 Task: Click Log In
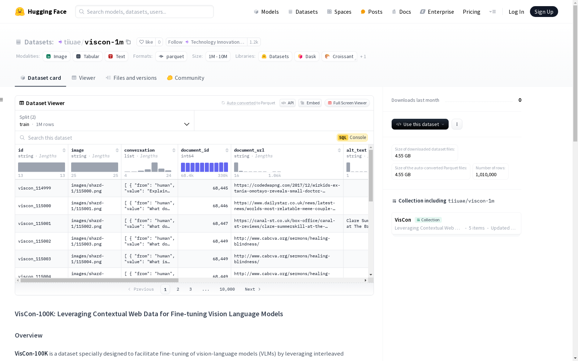pyautogui.click(x=516, y=12)
